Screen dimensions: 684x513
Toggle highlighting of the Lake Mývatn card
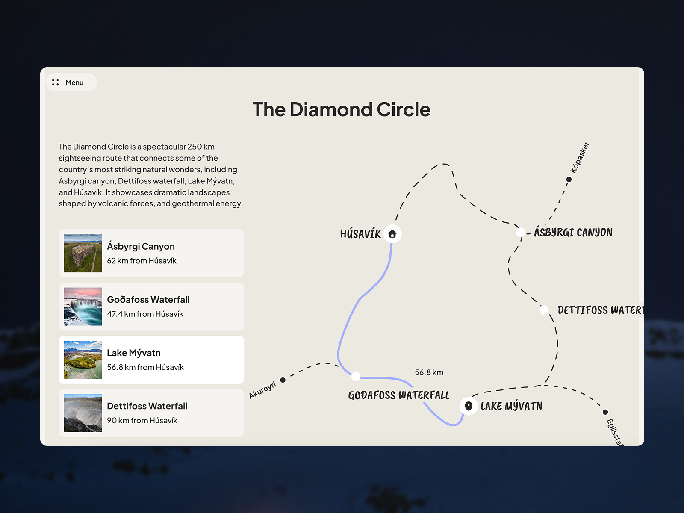coord(150,360)
